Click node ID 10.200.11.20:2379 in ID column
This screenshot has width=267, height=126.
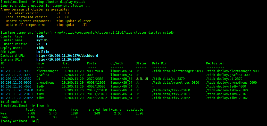point(16,79)
